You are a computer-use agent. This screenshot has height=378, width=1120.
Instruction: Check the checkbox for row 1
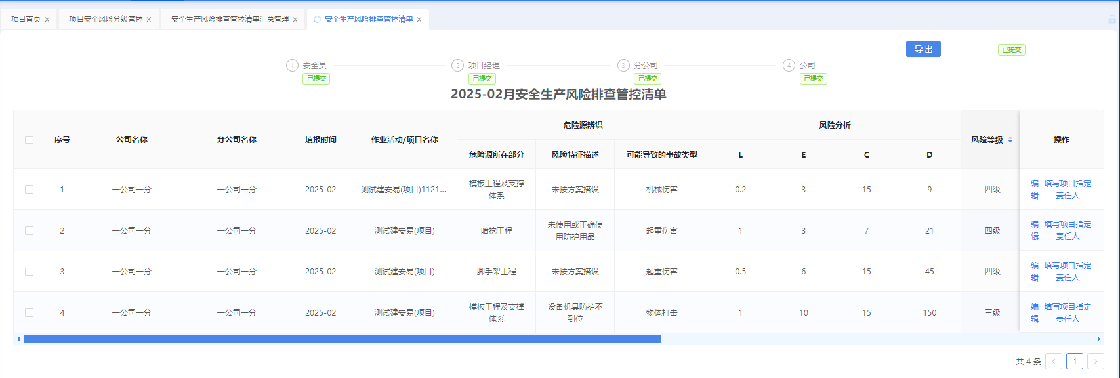tap(29, 189)
